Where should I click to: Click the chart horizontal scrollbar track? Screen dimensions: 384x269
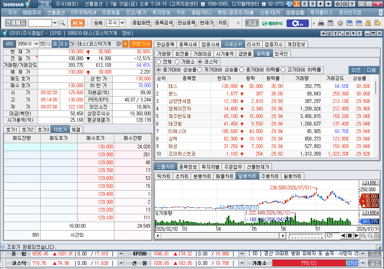pyautogui.click(x=220, y=236)
